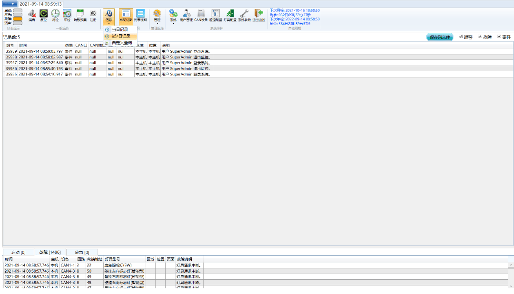Screen dimensions: 514x294
Task: Click the 启动 status indicator
Action: click(18, 10)
